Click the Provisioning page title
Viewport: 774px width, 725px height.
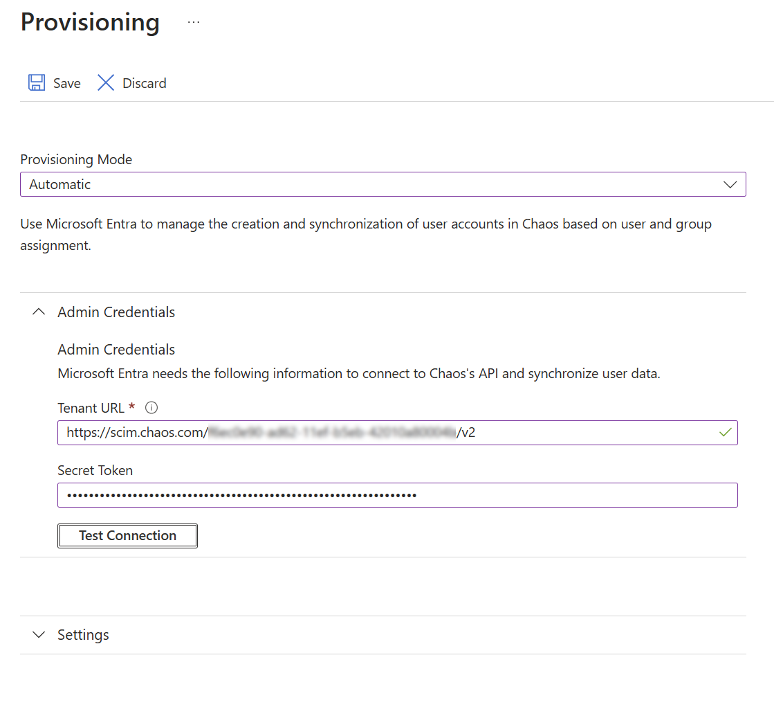pos(91,23)
